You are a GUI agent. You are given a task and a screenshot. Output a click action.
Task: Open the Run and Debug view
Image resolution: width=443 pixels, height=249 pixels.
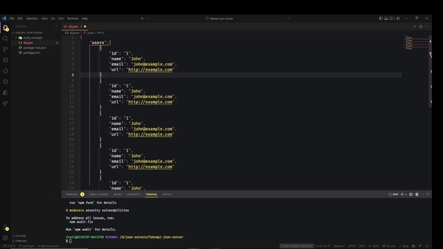tap(6, 60)
